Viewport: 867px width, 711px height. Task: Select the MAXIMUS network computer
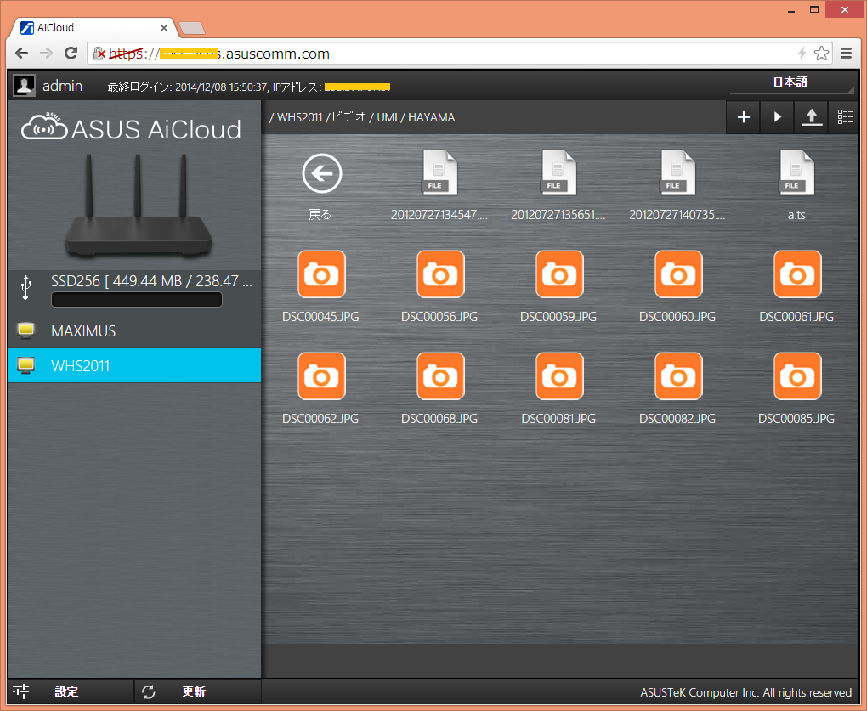coord(135,331)
